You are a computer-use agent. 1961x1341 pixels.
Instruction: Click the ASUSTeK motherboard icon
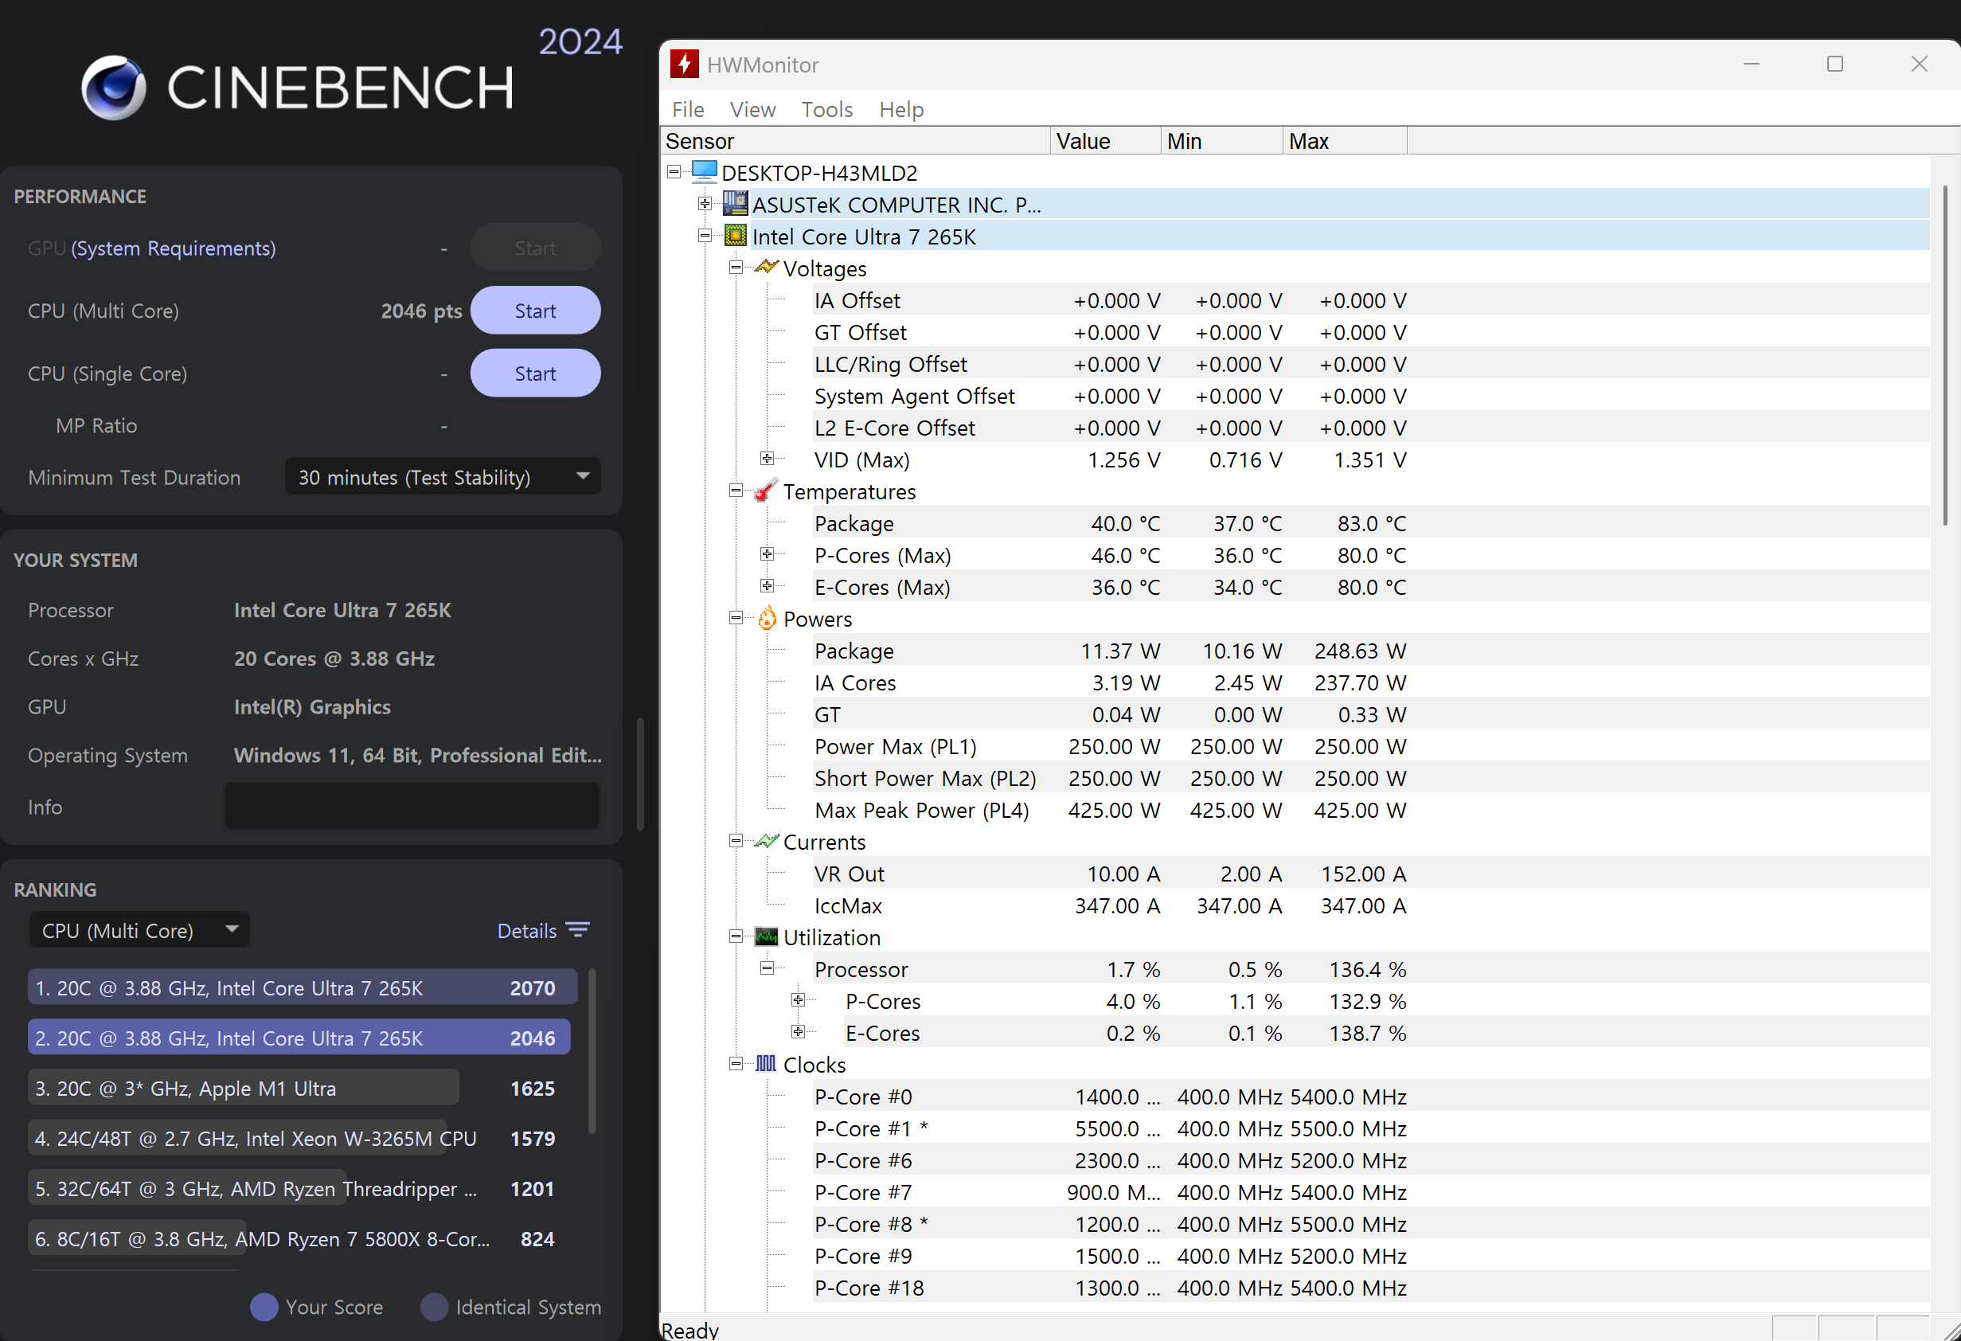coord(735,203)
